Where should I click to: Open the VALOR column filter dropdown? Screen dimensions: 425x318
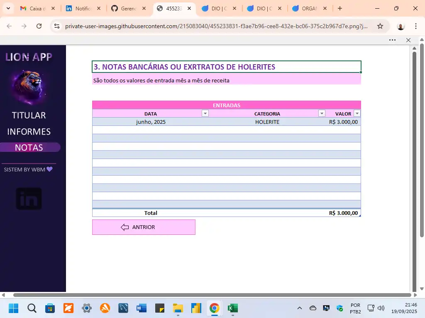[x=357, y=113]
